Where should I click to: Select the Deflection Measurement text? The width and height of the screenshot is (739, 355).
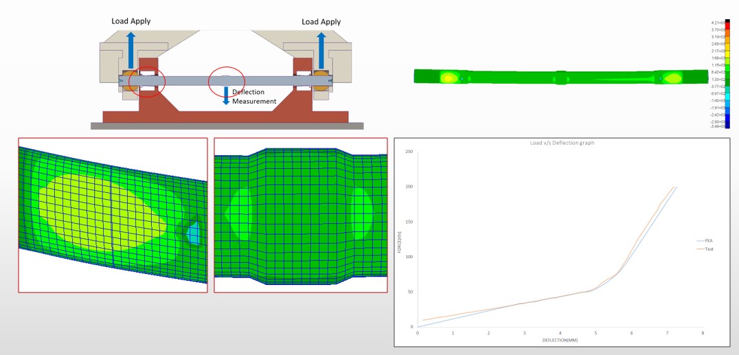click(254, 97)
